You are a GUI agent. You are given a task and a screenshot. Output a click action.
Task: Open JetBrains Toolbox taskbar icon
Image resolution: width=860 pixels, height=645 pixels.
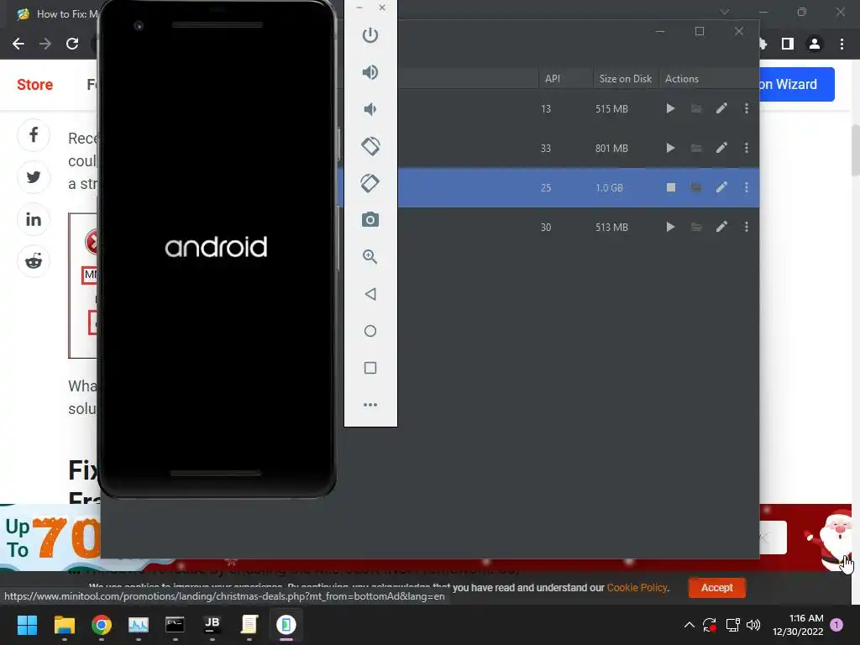[212, 625]
